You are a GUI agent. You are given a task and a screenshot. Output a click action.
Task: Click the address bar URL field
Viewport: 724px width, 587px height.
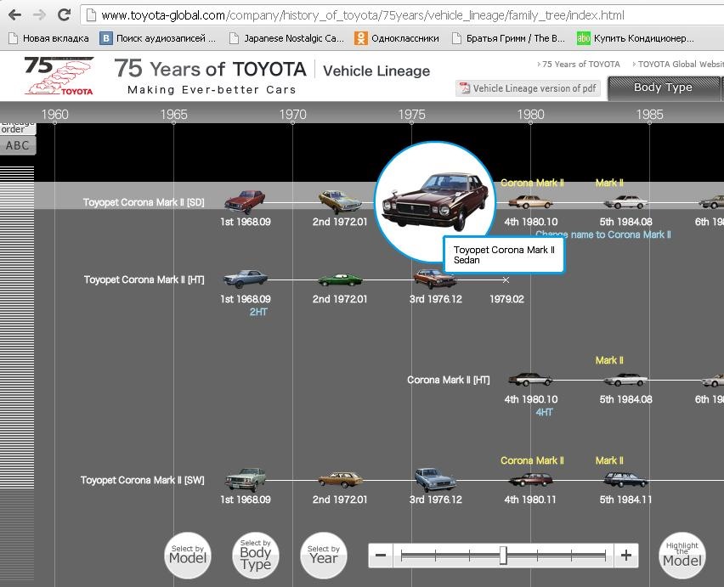[402, 15]
